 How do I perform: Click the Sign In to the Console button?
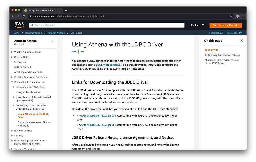[225, 25]
